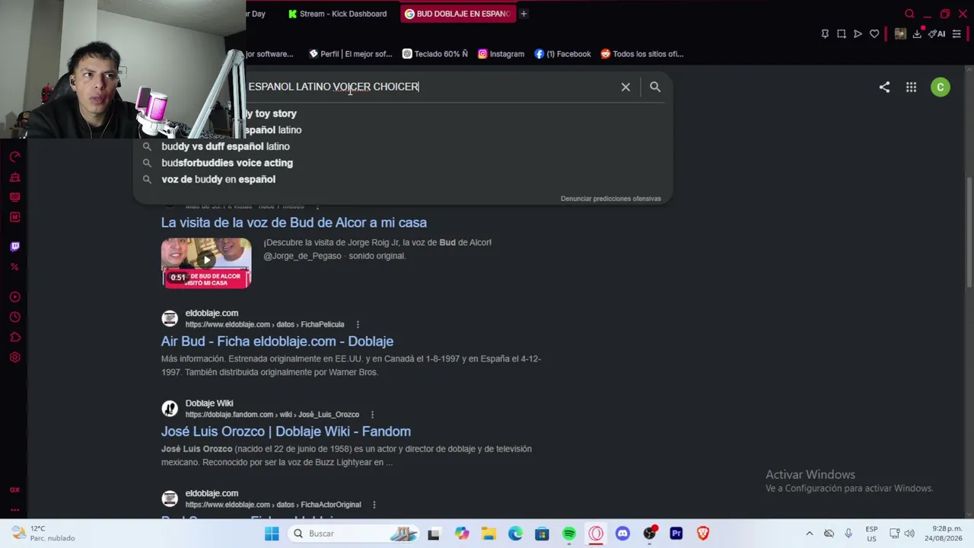Open the Todos los sitios ofi... bookmark
The width and height of the screenshot is (974, 548).
tap(642, 54)
